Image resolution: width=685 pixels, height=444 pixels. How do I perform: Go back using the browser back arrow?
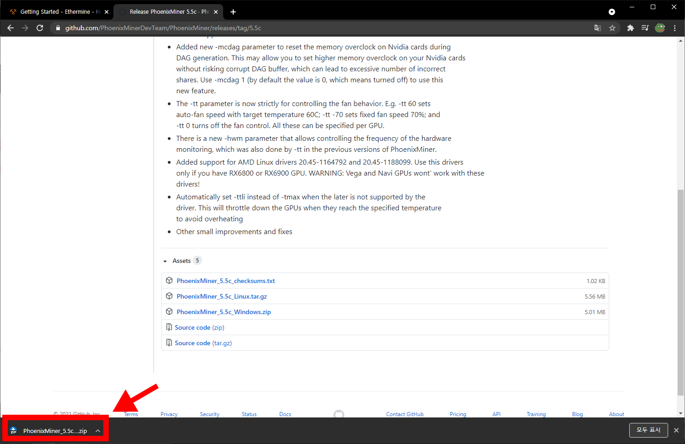point(11,28)
